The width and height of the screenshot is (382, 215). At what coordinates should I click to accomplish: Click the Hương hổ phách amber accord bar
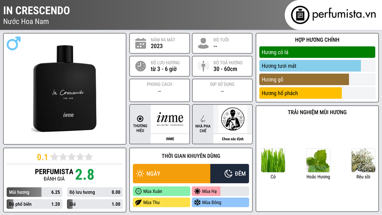tap(317, 93)
